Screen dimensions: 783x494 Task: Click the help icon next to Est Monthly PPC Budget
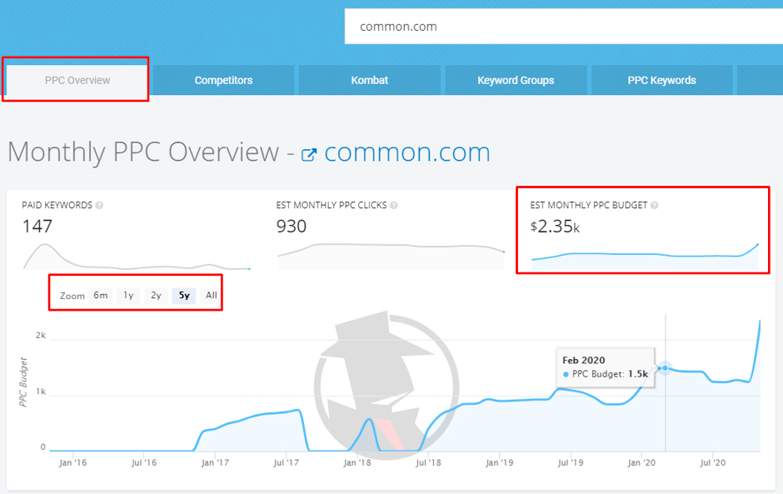pos(655,205)
